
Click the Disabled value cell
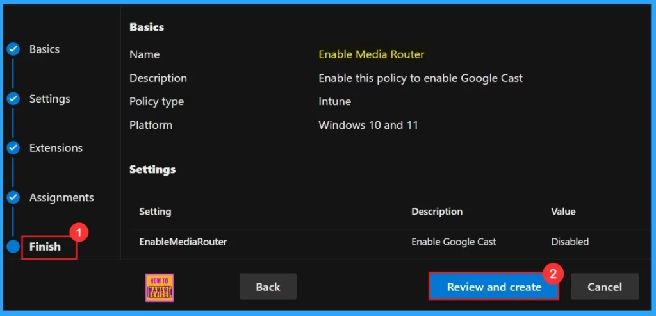click(570, 242)
